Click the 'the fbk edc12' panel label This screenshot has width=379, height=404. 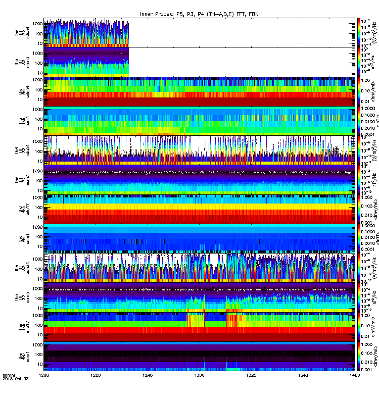pos(24,327)
